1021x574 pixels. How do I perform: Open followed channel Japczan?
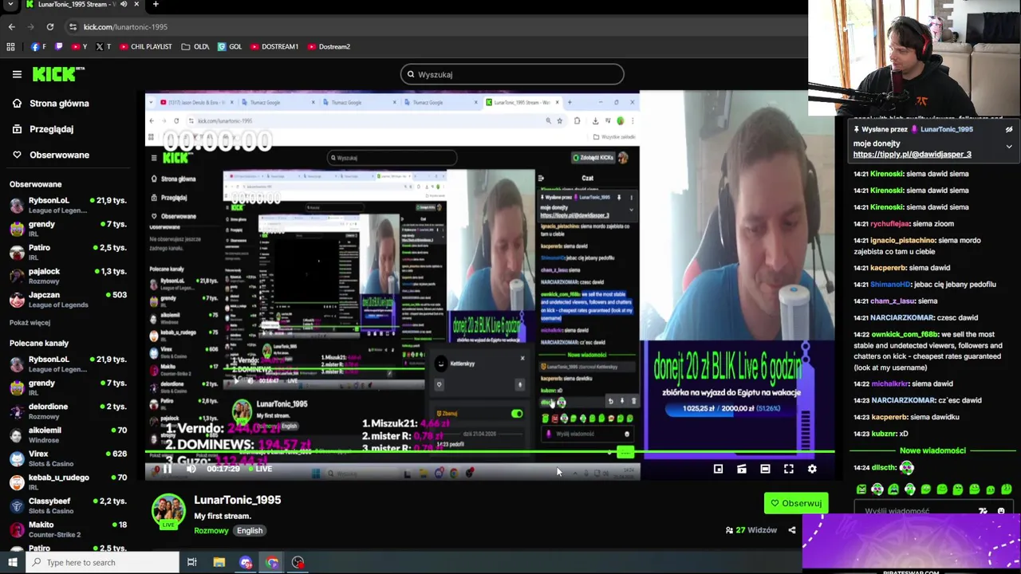pyautogui.click(x=68, y=300)
